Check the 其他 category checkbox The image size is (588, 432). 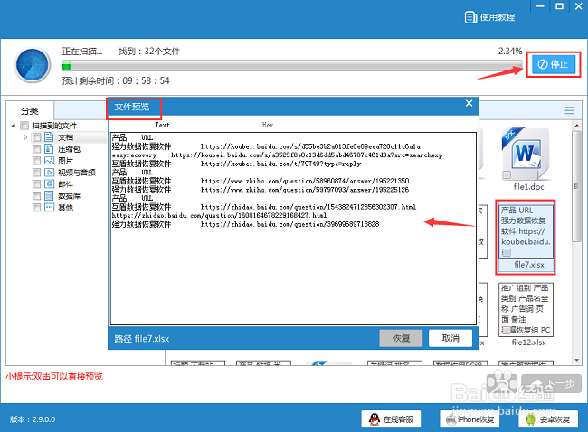pyautogui.click(x=36, y=207)
